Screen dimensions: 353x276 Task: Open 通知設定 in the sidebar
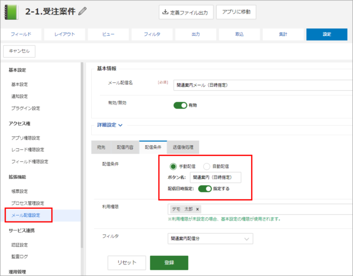(20, 96)
